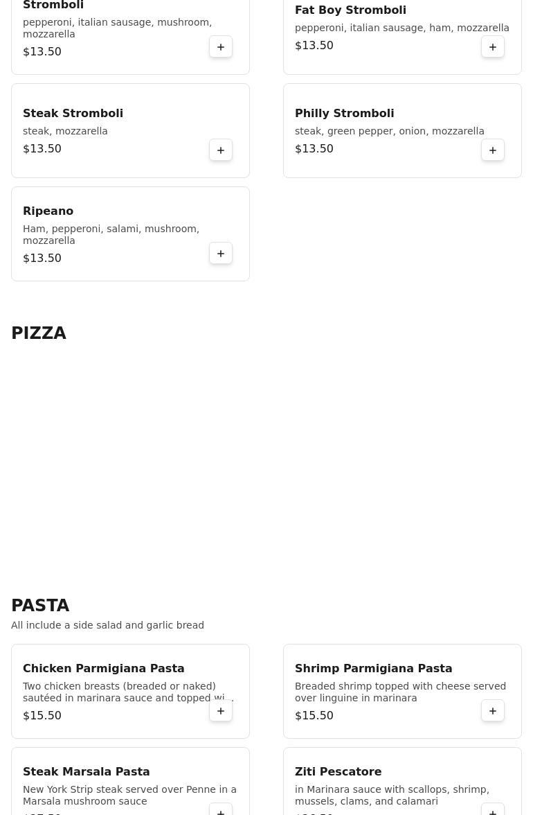Select the Philly Stromboli item name
533x815 pixels.
[x=344, y=114]
